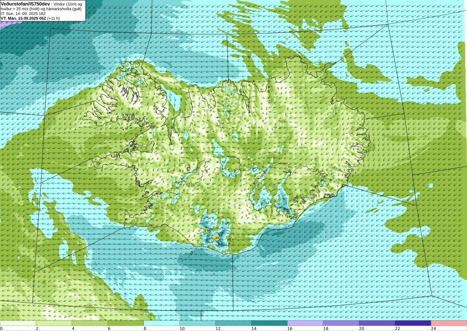Click the 'IT: Sun. 14. 09. 2025 18Z' line
This screenshot has height=331, width=467.
pos(23,13)
